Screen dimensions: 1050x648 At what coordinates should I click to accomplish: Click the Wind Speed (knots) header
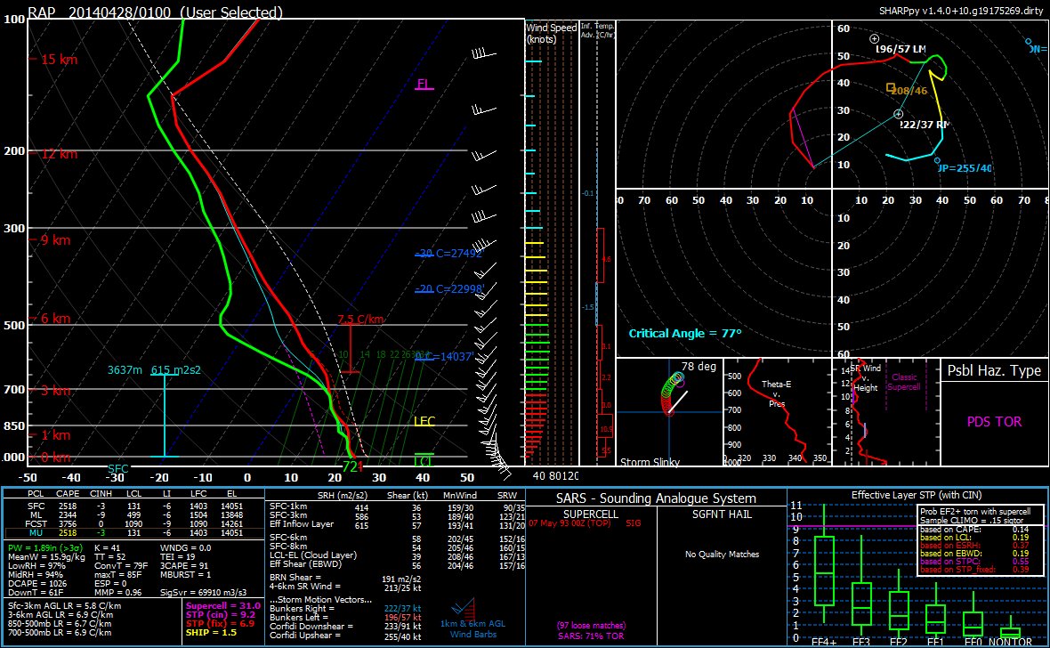[x=551, y=34]
